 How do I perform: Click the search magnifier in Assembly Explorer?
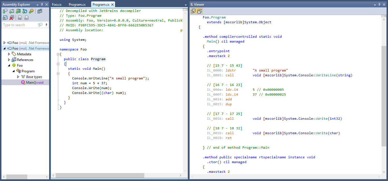[x=40, y=25]
